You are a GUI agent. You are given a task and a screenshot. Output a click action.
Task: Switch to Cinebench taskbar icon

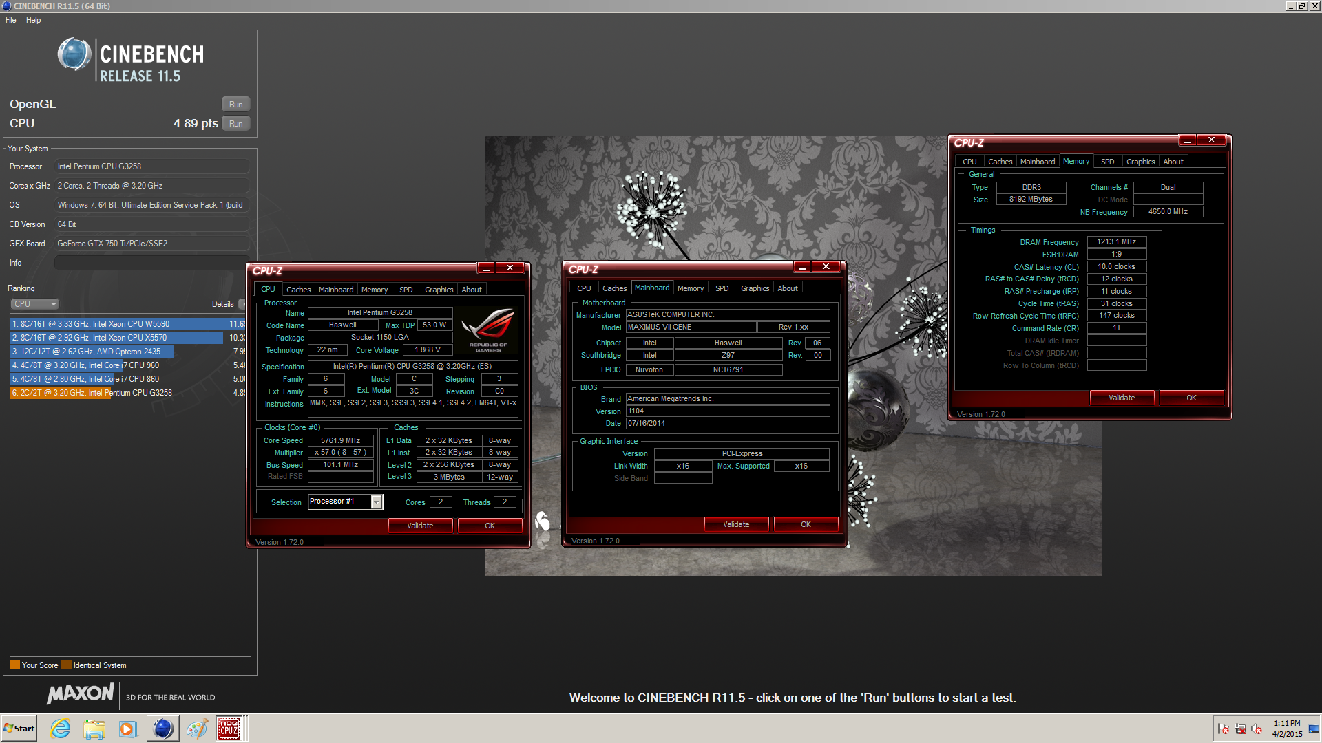pos(163,729)
